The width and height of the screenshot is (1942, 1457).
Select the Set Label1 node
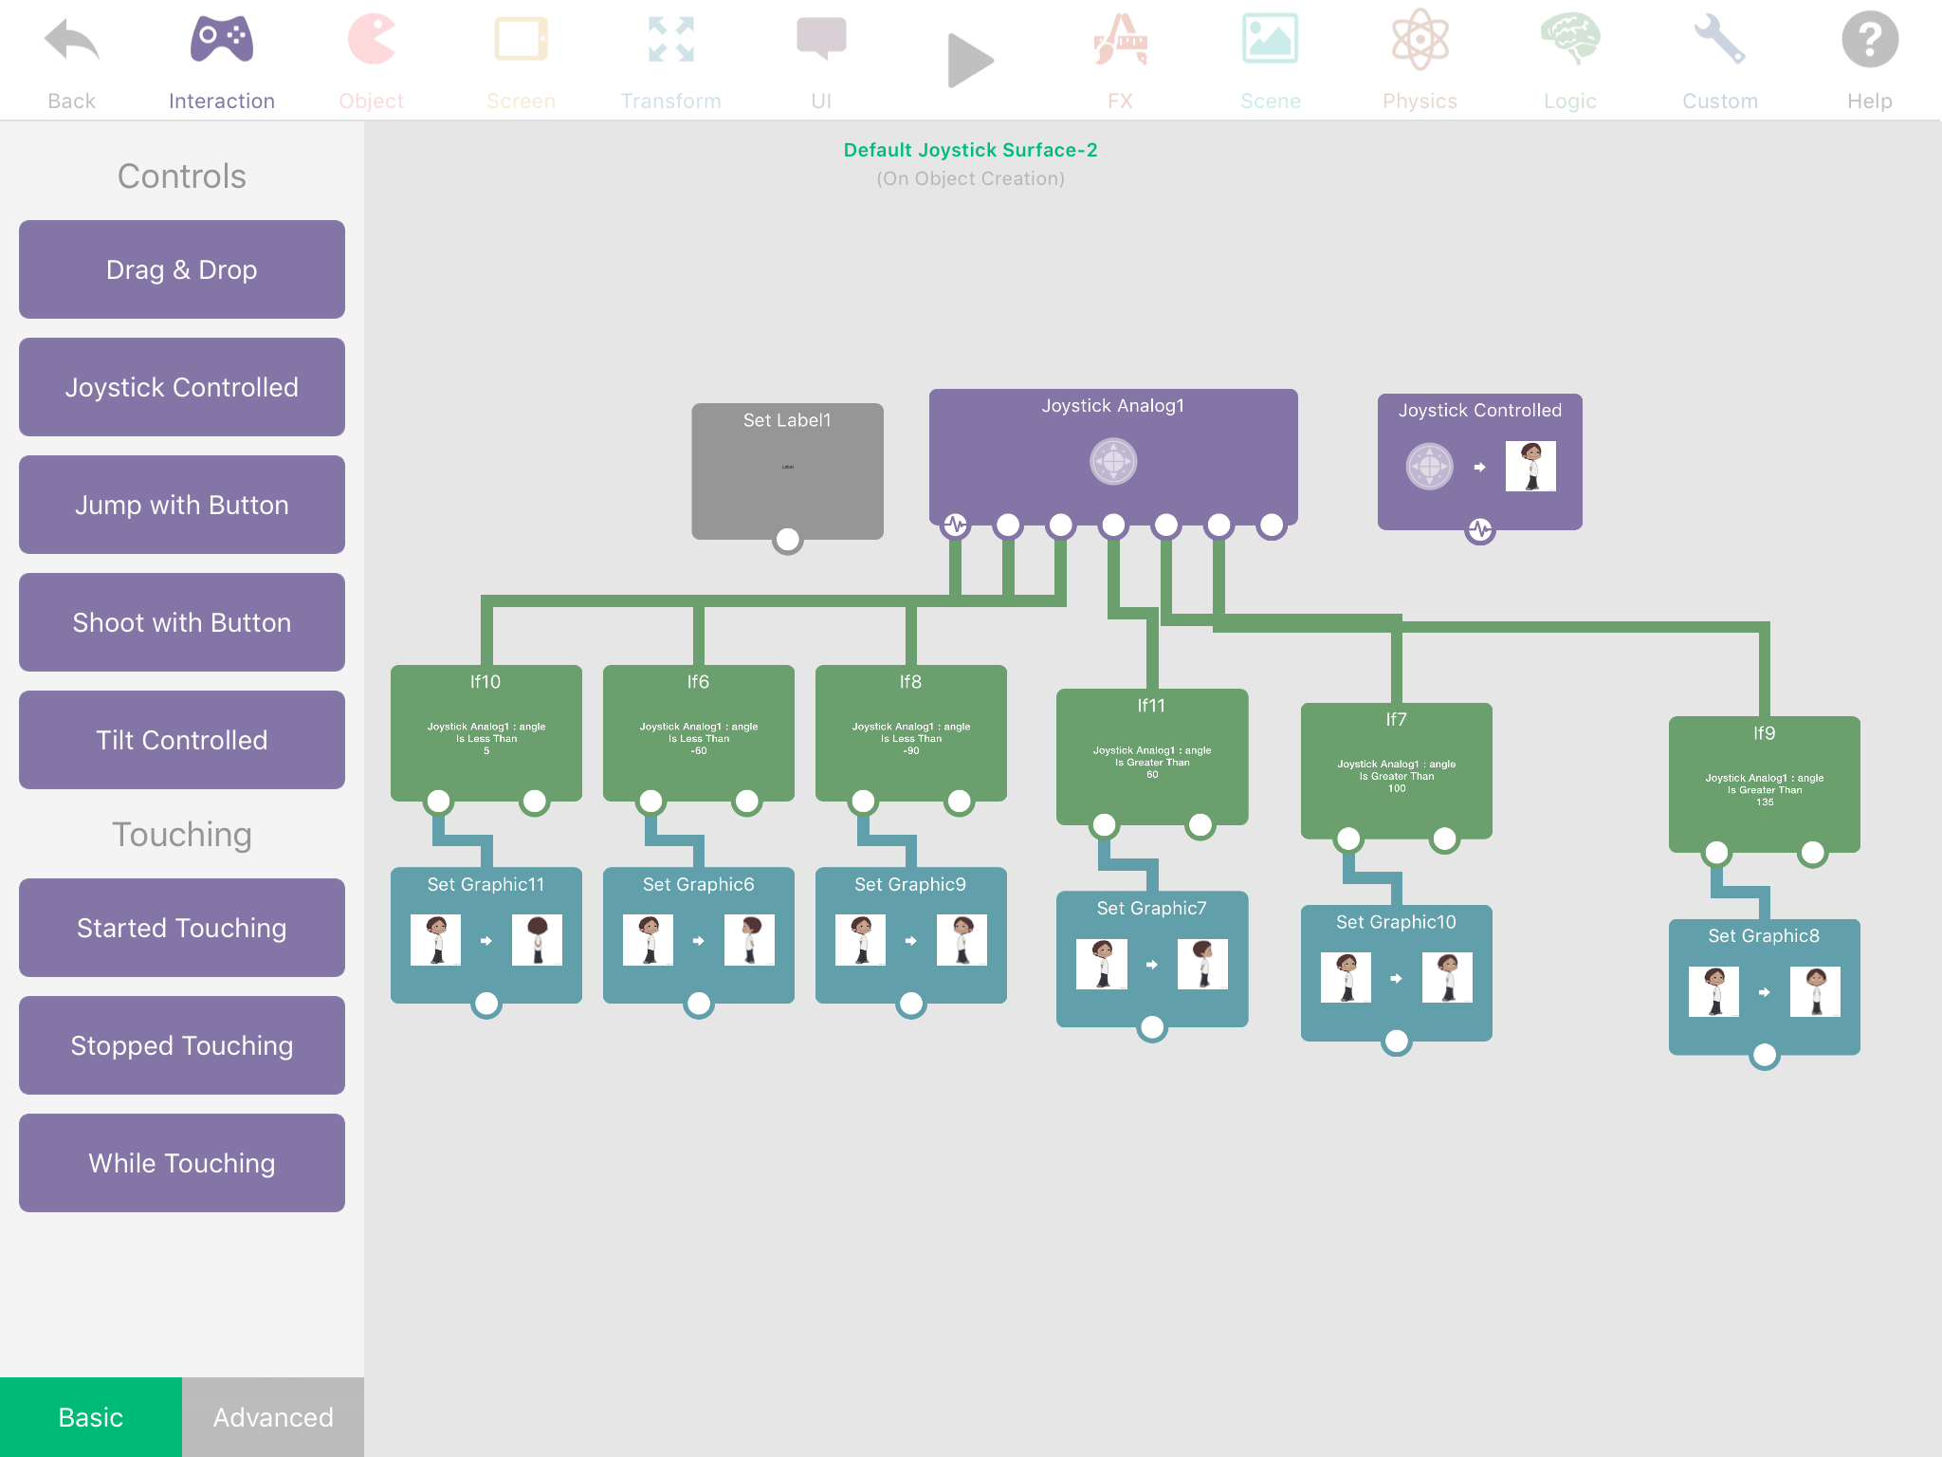tap(787, 470)
